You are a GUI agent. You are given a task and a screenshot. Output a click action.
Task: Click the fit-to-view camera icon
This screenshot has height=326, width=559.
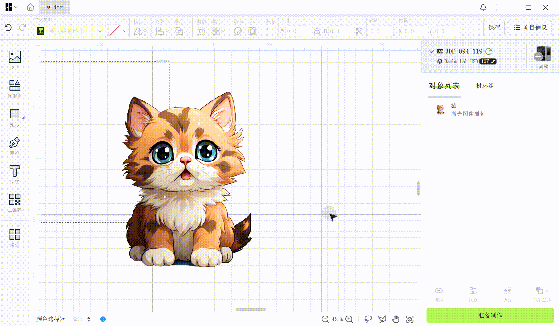click(410, 319)
